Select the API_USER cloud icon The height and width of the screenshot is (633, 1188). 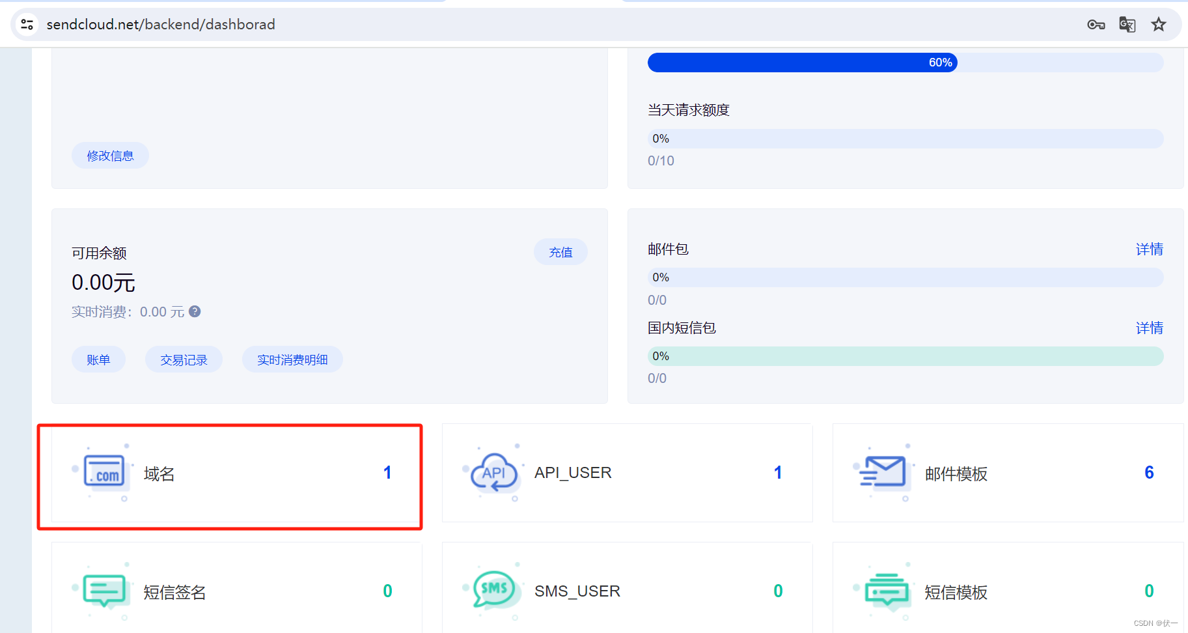(494, 473)
